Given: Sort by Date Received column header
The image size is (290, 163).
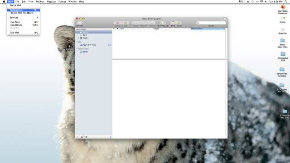Looking at the screenshot, I should (208, 29).
